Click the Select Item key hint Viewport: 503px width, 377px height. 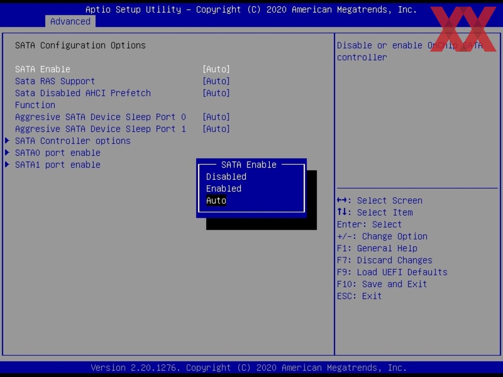point(375,212)
